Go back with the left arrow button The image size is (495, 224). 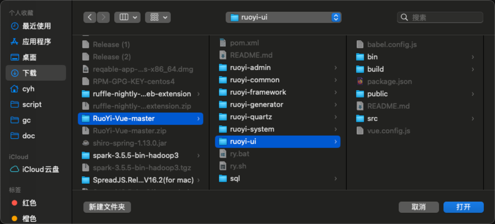click(x=90, y=17)
